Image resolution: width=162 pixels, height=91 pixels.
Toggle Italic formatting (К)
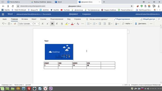pyautogui.click(x=57, y=24)
